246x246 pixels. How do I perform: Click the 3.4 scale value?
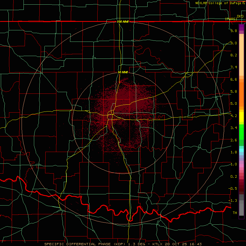point(234,128)
